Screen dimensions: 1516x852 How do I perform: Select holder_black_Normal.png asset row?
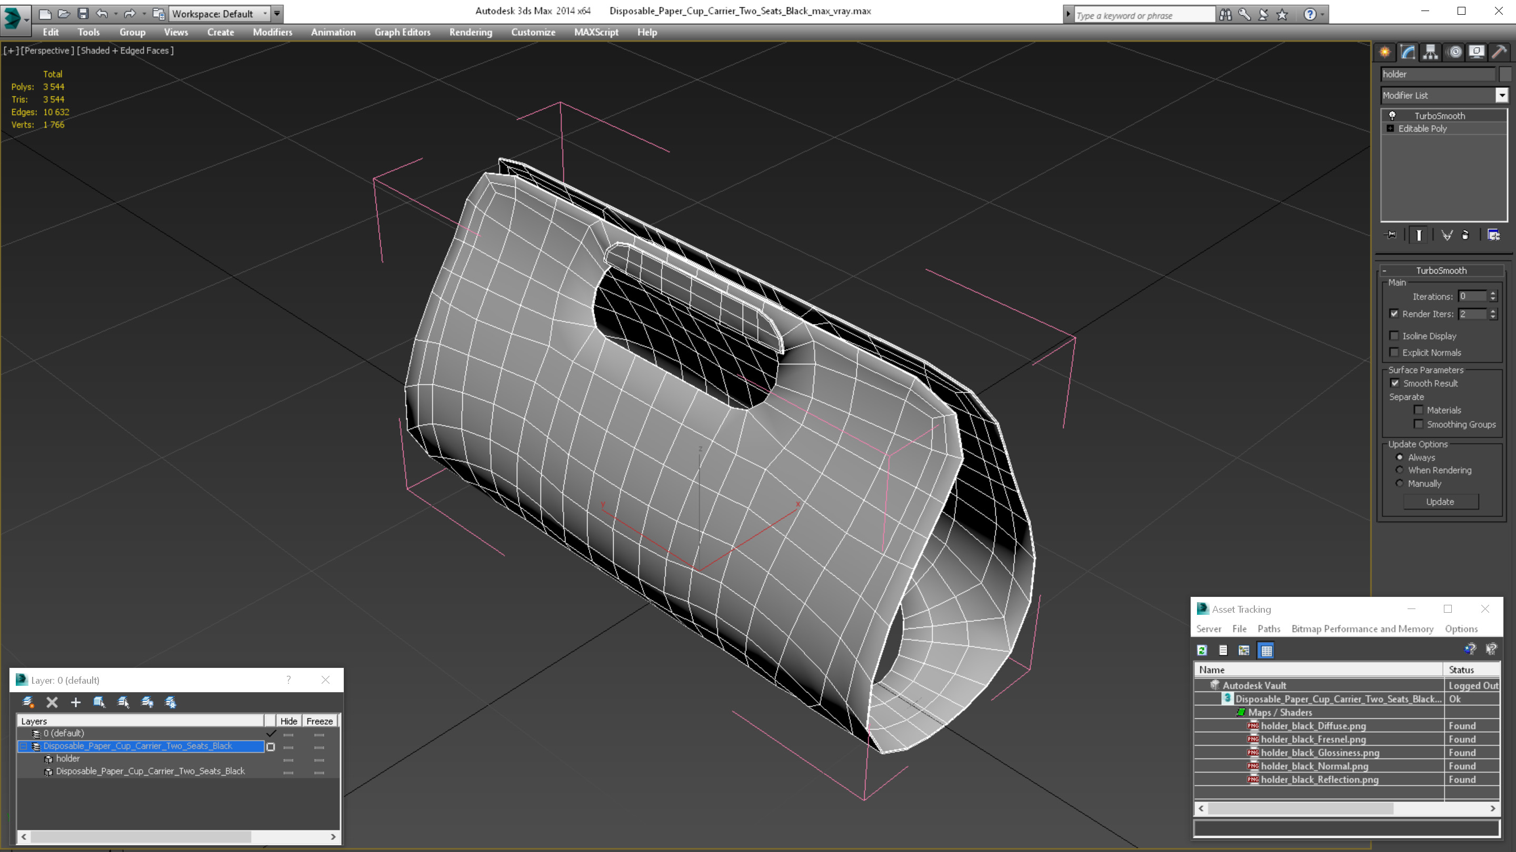coord(1314,766)
